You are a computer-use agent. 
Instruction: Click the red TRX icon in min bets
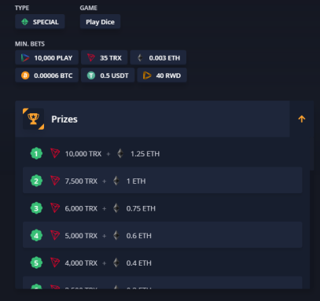coord(91,57)
